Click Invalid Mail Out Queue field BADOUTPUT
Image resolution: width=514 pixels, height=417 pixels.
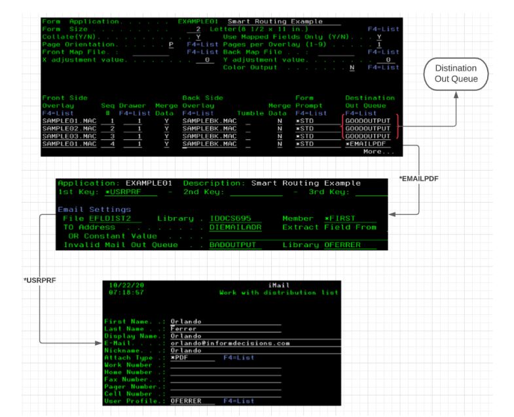236,245
